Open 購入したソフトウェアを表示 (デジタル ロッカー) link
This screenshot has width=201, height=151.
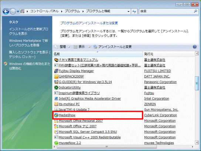[30, 54]
